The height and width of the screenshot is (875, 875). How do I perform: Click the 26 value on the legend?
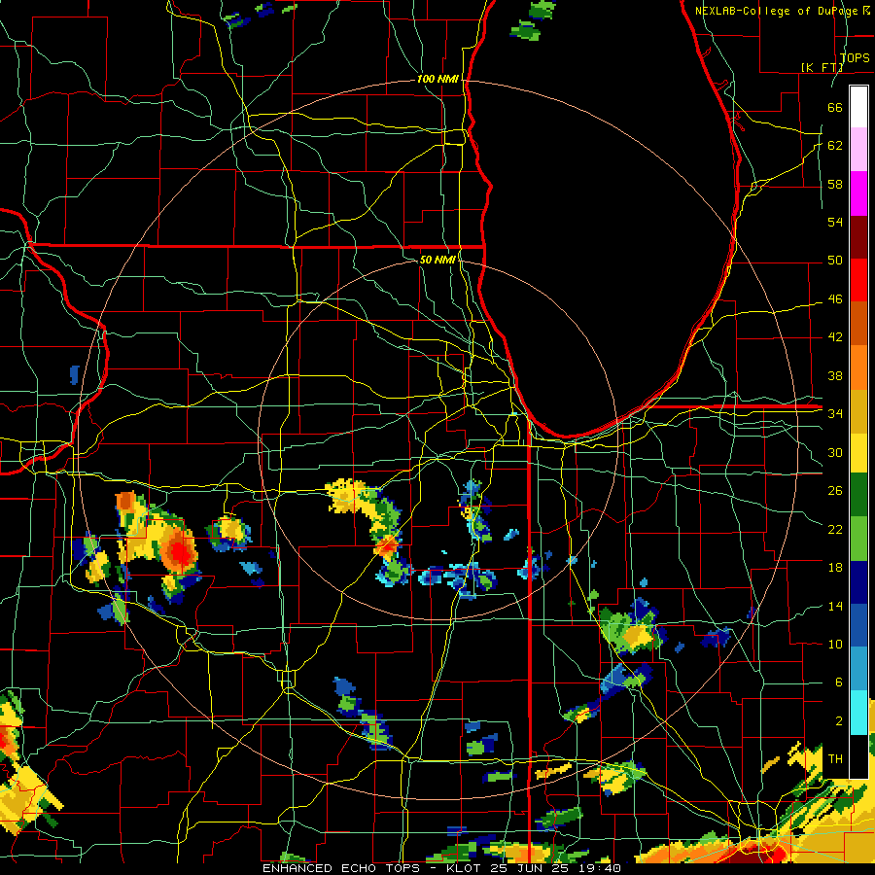tap(835, 491)
